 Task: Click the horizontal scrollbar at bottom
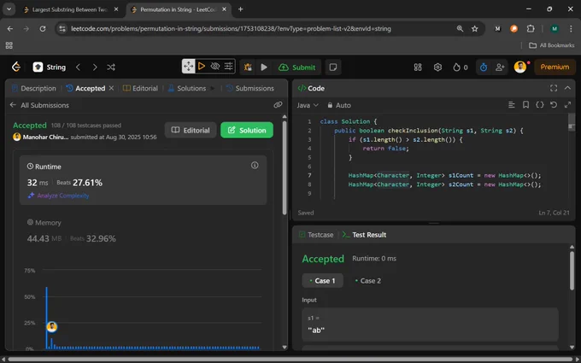coord(290,360)
